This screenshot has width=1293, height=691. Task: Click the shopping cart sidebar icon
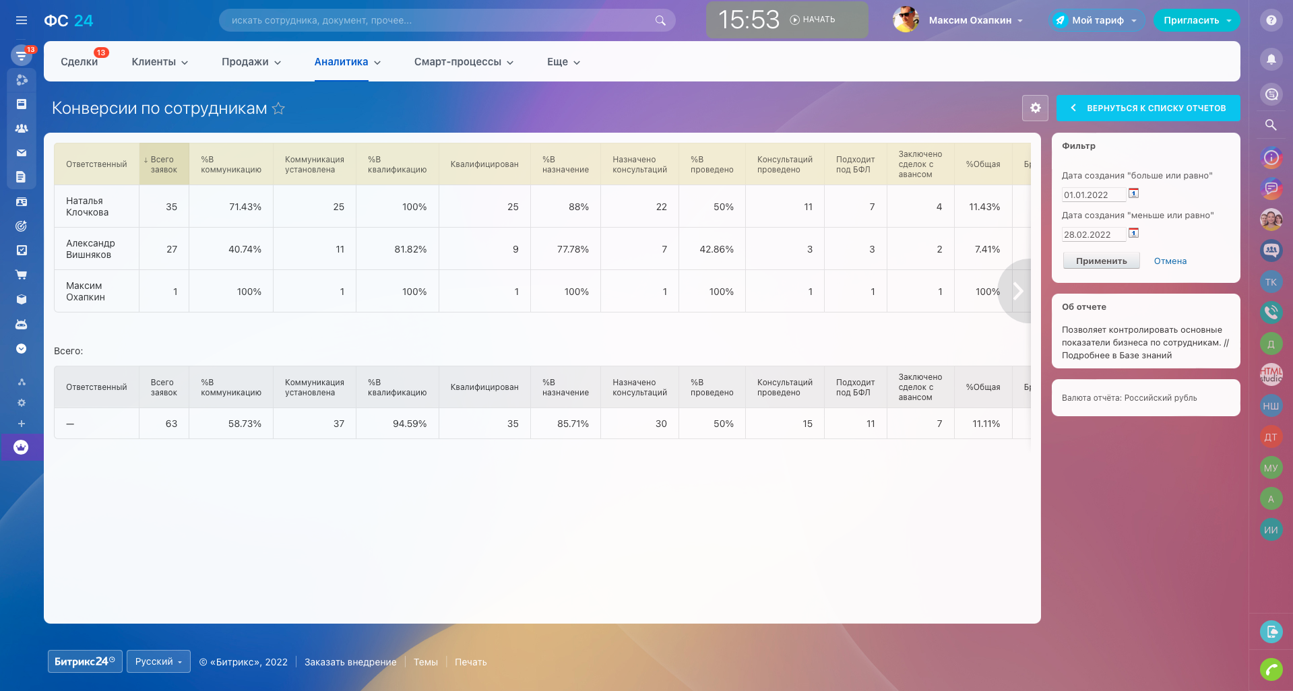[x=22, y=275]
